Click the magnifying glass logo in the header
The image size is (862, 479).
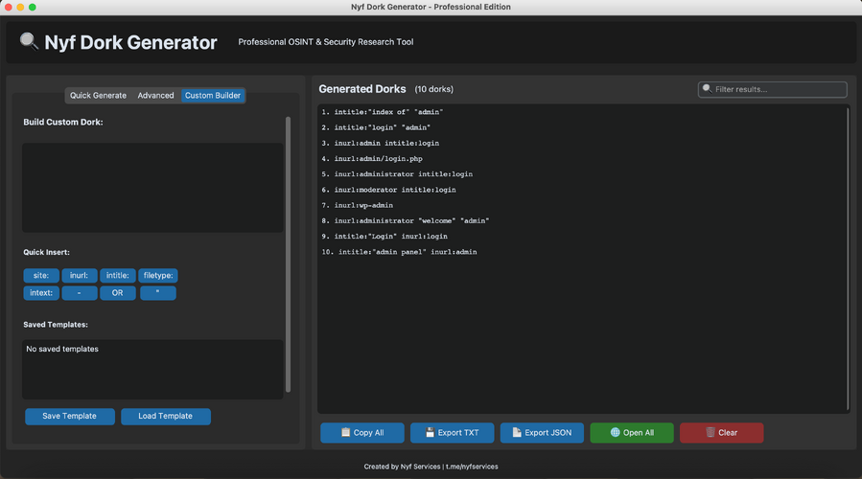point(30,41)
